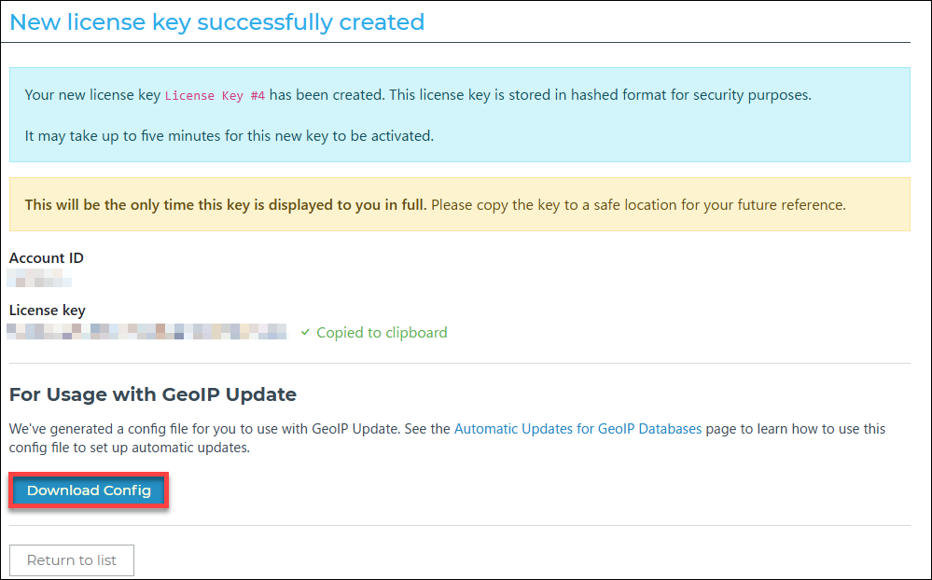
Task: Click the green checkmark beside Copied to clipboard
Action: 305,333
